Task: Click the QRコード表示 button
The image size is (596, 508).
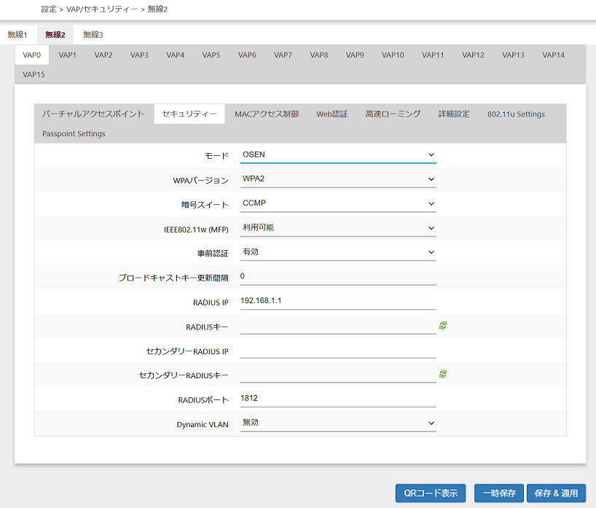Action: (430, 493)
